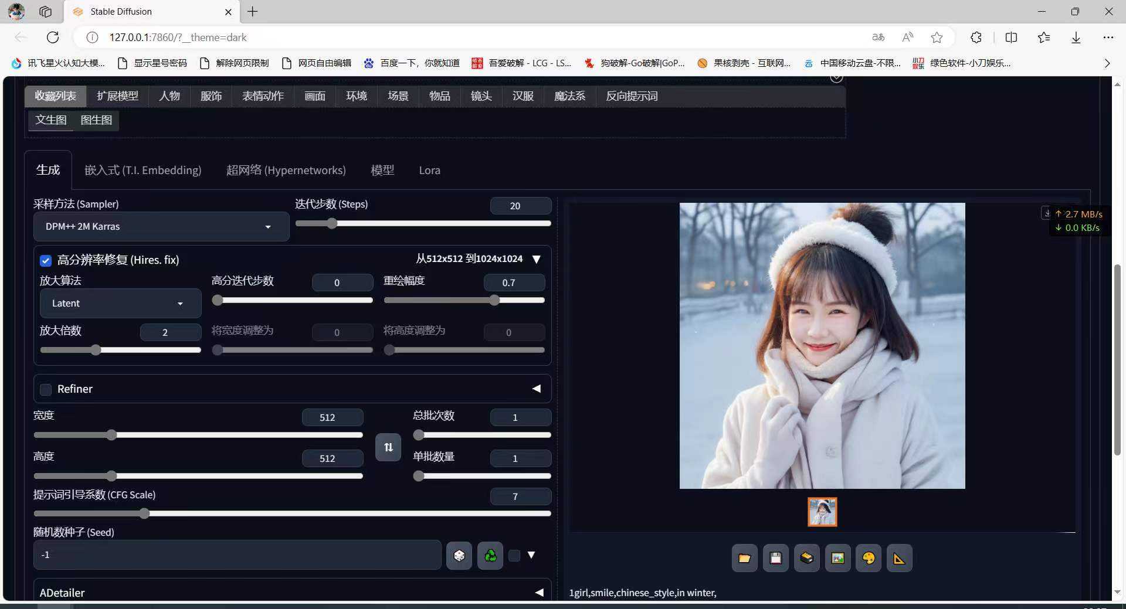Viewport: 1126px width, 609px height.
Task: Open the 反向提示词 tab
Action: pos(632,96)
